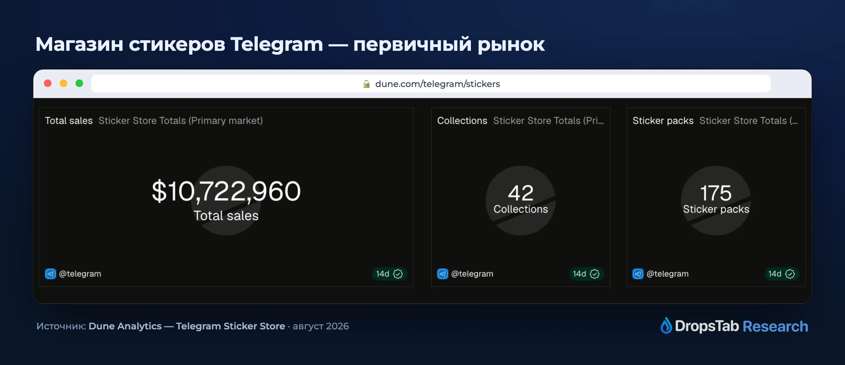Image resolution: width=845 pixels, height=365 pixels.
Task: Open @telegram profile in Sticker packs panel
Action: [x=667, y=274]
